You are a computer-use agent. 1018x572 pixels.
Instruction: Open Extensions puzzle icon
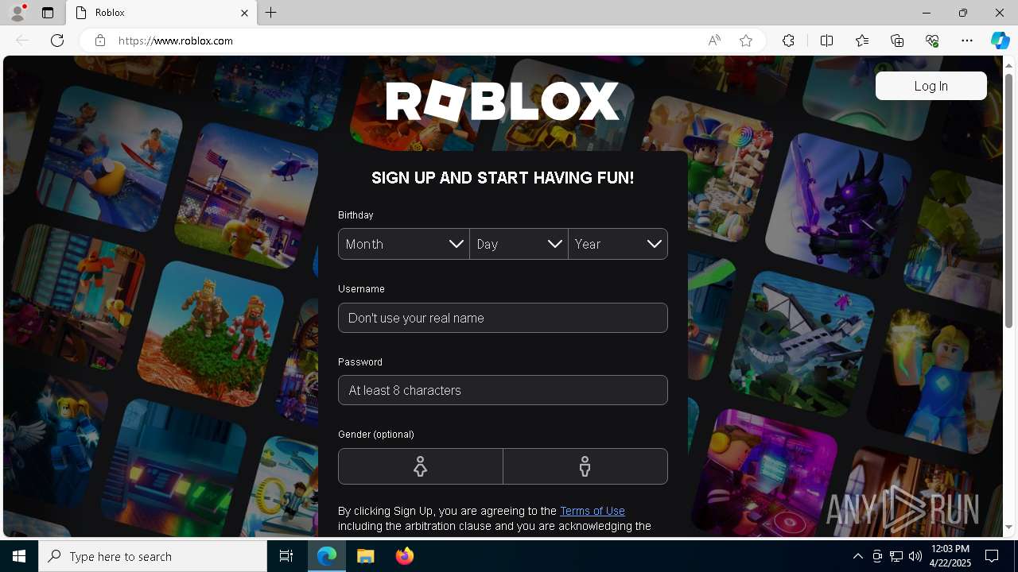788,41
